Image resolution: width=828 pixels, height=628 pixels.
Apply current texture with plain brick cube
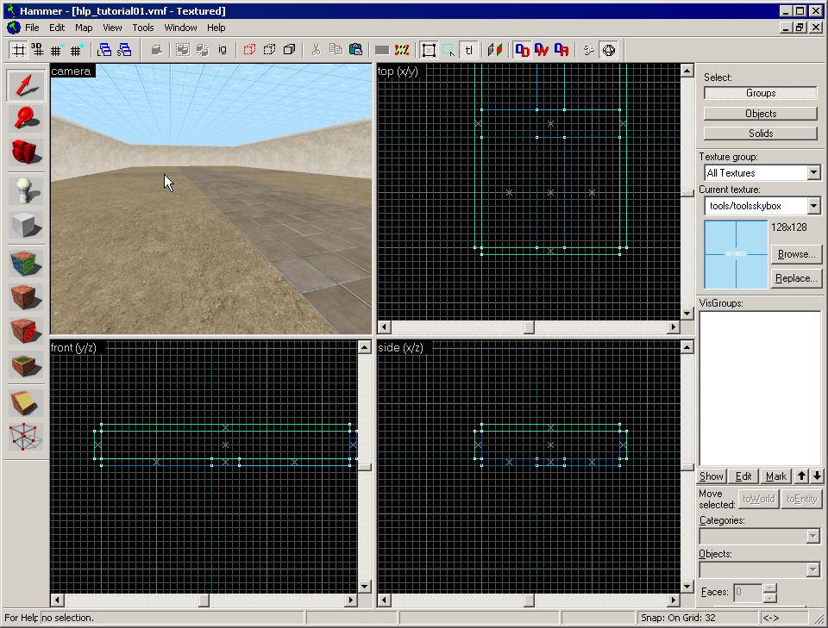coord(26,297)
